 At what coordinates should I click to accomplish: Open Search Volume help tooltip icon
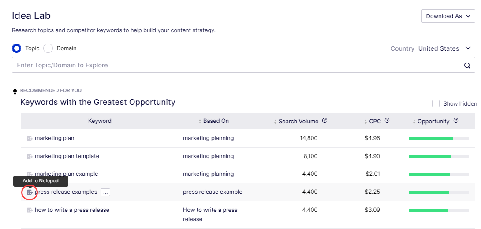tap(325, 121)
